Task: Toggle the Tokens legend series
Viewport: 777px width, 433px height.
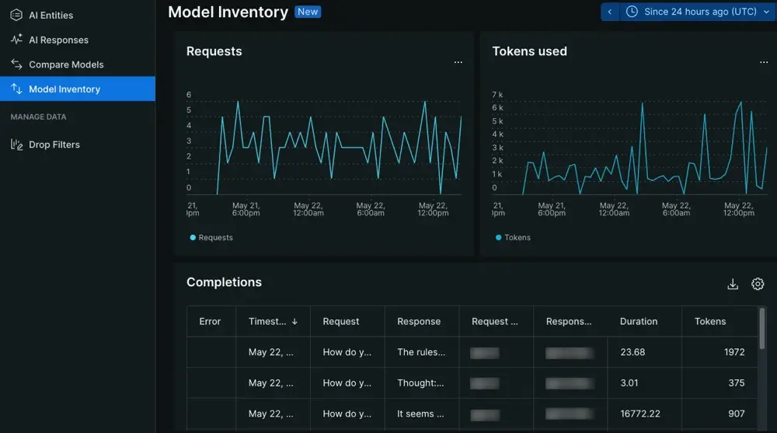Action: coord(513,238)
